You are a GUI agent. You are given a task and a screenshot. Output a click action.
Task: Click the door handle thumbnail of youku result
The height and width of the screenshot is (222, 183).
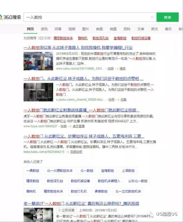(38, 92)
